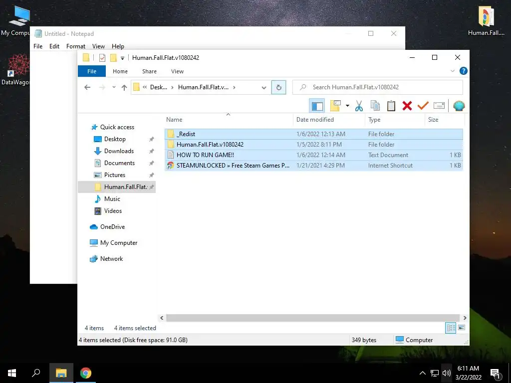The height and width of the screenshot is (383, 511).
Task: Sort files by Name column header
Action: [229, 120]
